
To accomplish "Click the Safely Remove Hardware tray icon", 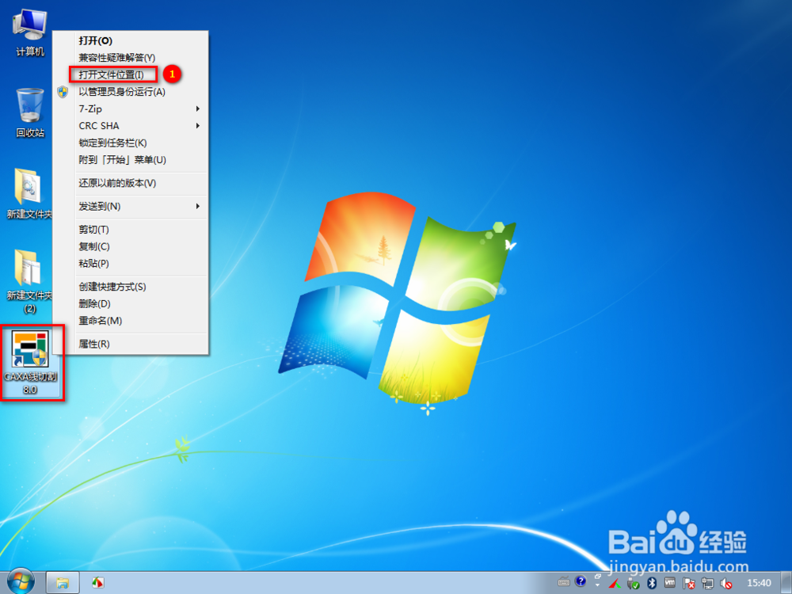I will (633, 584).
